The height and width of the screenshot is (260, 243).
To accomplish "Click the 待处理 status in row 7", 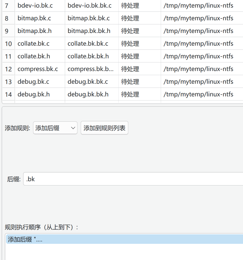I will [x=140, y=5].
